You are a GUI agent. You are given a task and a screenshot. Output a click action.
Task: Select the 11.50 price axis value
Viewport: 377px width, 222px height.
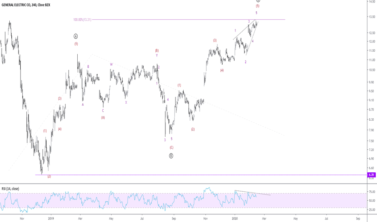point(372,50)
